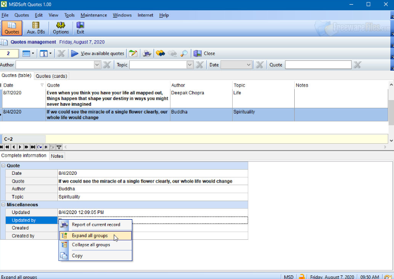394x279 pixels.
Task: Go to next page of records
Action: click(26, 147)
